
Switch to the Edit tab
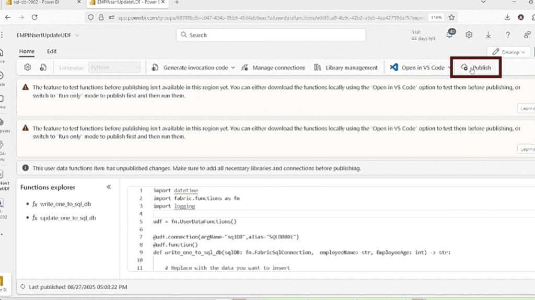(x=52, y=51)
